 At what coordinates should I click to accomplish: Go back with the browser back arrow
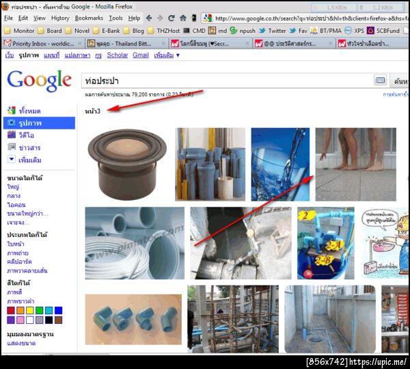tap(149, 18)
